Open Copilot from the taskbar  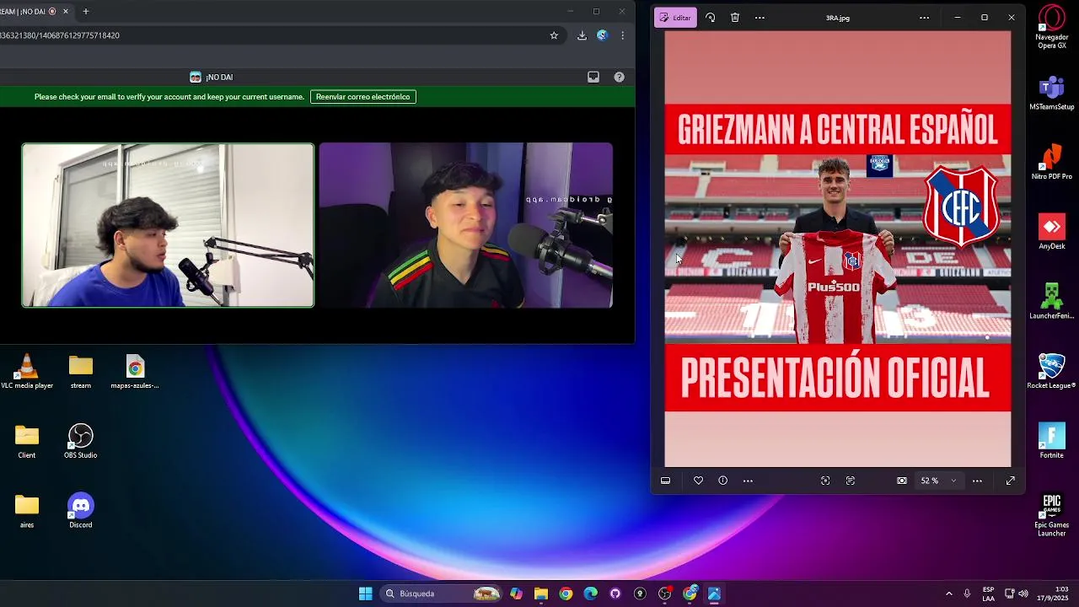click(516, 594)
